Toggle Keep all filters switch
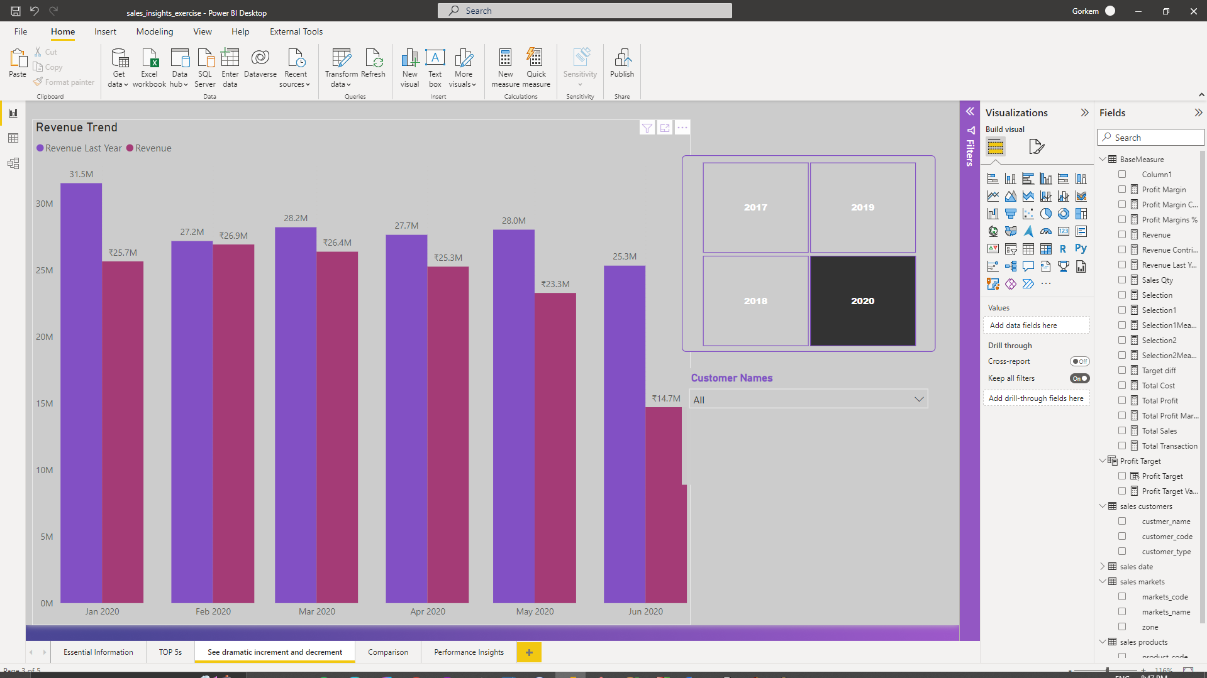This screenshot has height=678, width=1207. 1079,378
